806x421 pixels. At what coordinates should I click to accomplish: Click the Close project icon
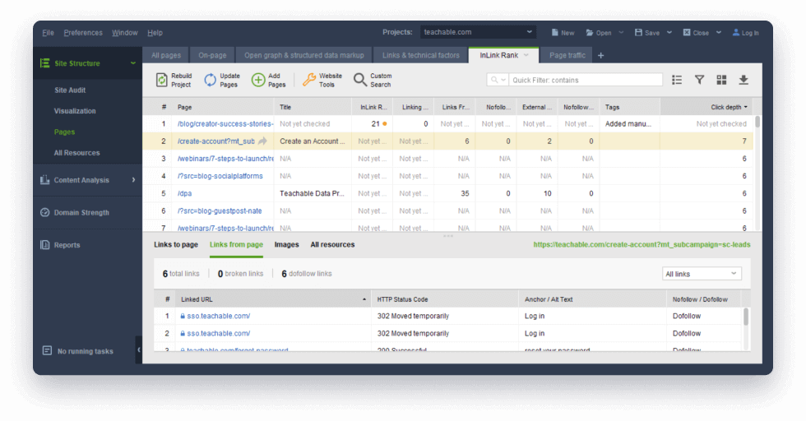coord(686,32)
